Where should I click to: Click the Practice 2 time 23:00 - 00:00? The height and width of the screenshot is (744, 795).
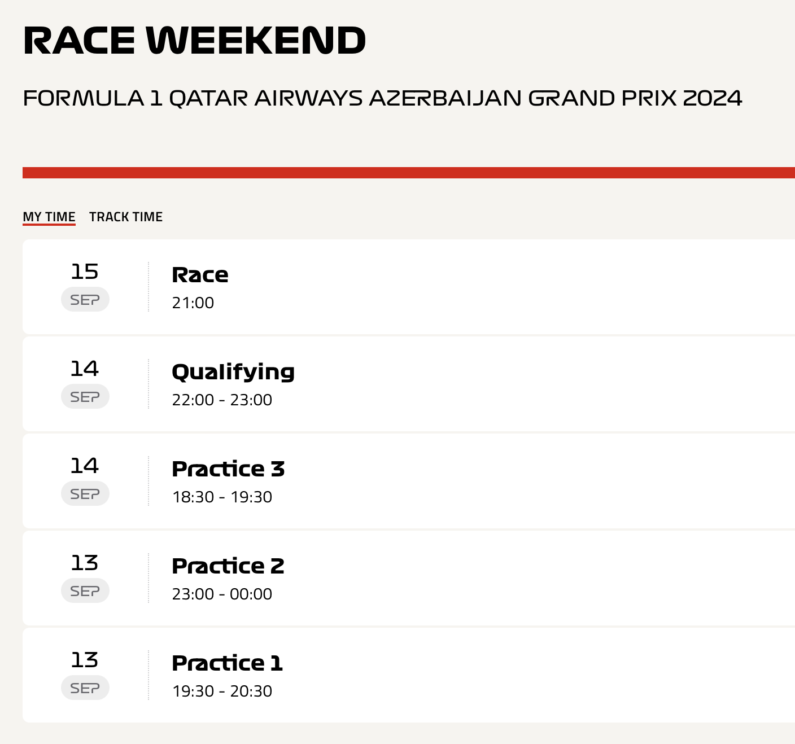[x=222, y=594]
